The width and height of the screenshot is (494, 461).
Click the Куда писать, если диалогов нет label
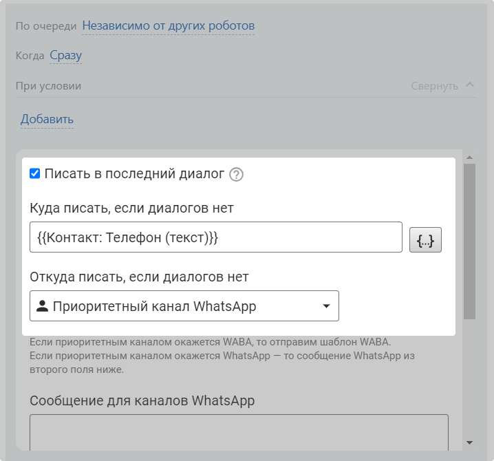click(x=132, y=208)
